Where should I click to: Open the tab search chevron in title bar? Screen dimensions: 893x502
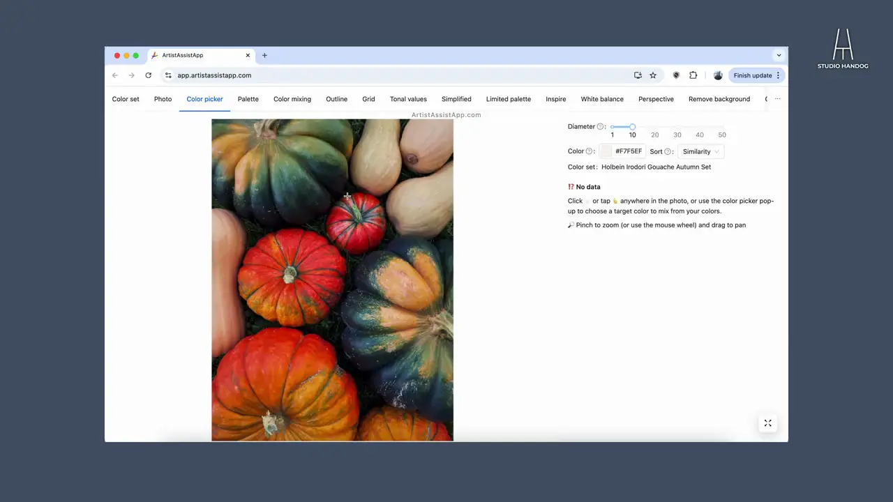point(779,55)
